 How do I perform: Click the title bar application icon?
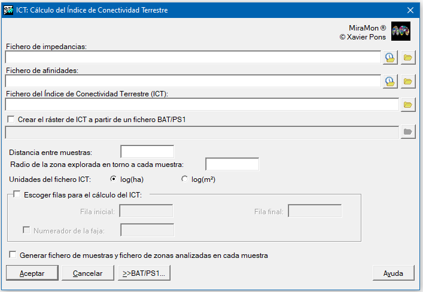tap(8, 10)
